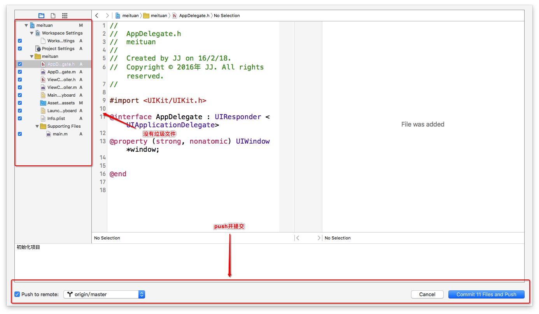The image size is (539, 314).
Task: Select Info.plist file icon
Action: point(43,118)
